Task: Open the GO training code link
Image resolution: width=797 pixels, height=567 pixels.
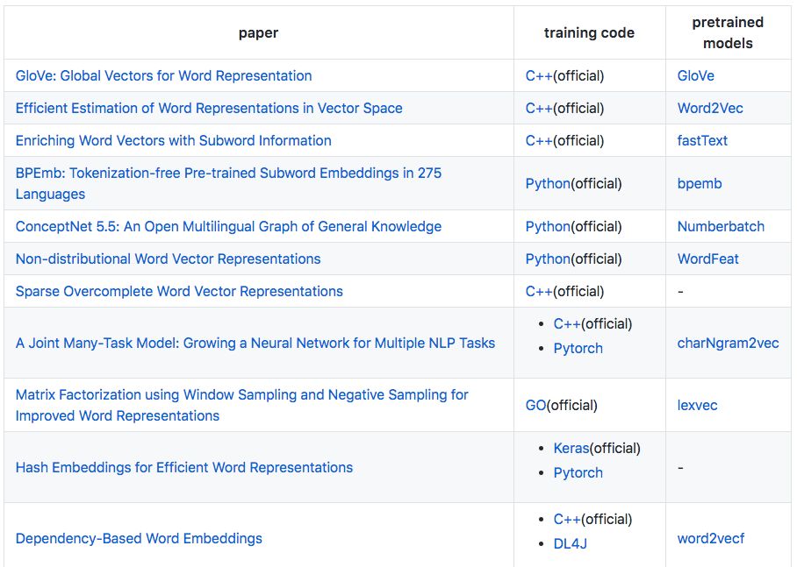Action: click(x=535, y=405)
